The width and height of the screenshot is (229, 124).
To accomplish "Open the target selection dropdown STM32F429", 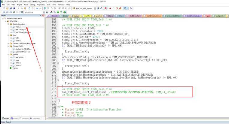I will [x=44, y=12].
